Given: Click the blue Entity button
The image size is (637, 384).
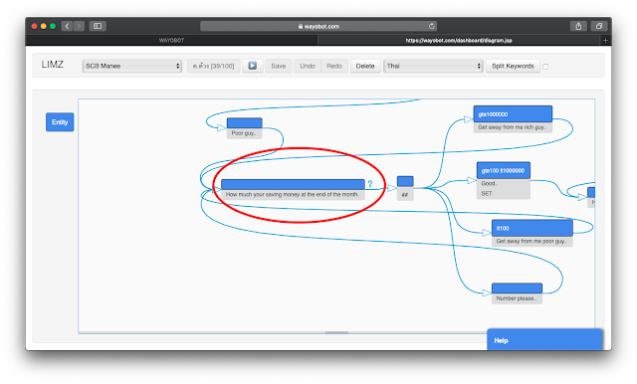Looking at the screenshot, I should pyautogui.click(x=60, y=122).
